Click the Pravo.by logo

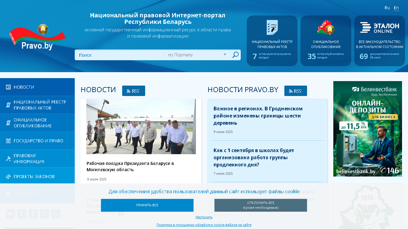point(37,37)
